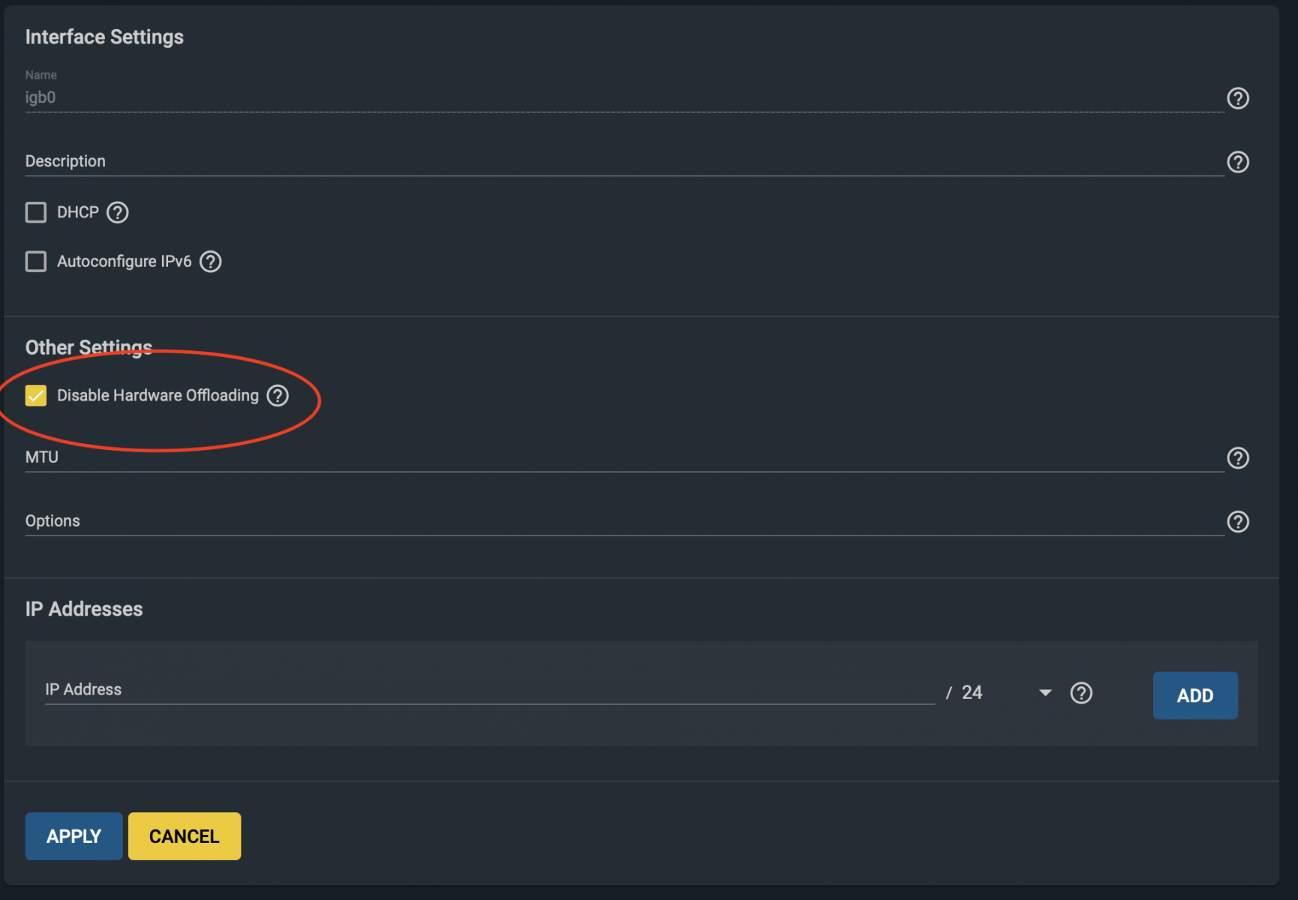The height and width of the screenshot is (900, 1298).
Task: Select the /24 netmask value
Action: [x=972, y=692]
